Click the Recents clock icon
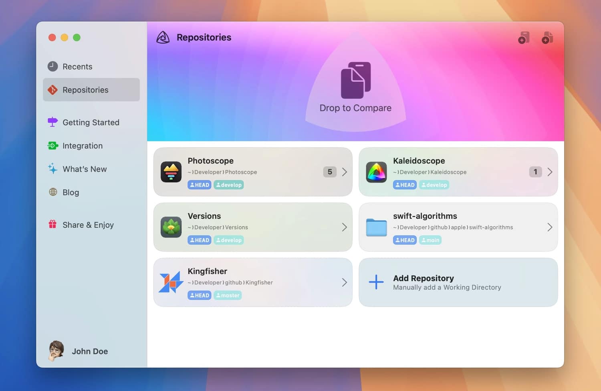The height and width of the screenshot is (391, 601). (x=52, y=66)
